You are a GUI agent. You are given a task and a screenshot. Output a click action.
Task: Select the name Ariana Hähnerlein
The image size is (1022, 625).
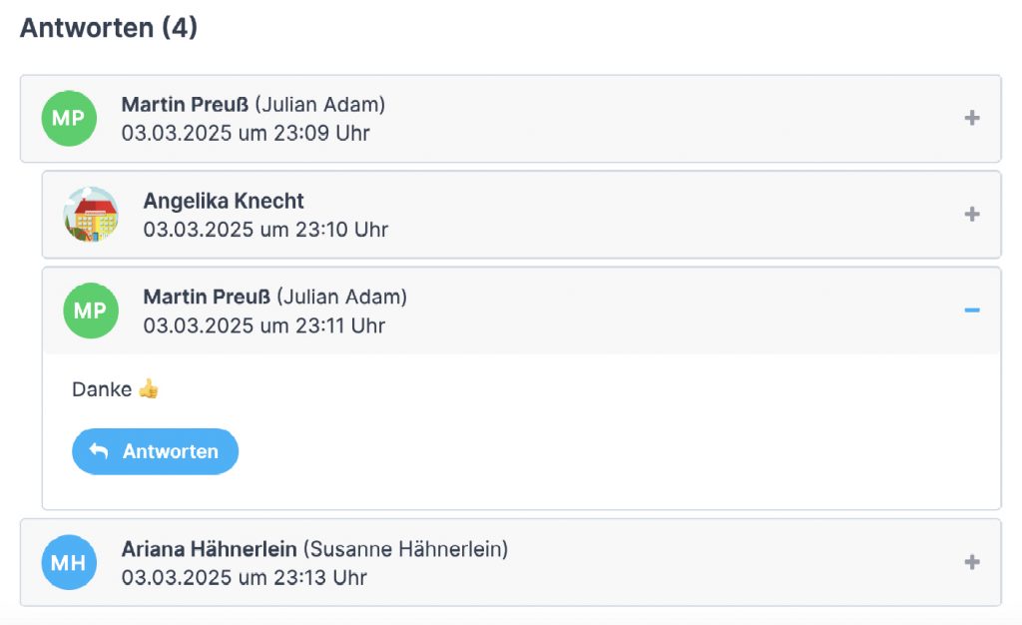tap(209, 548)
